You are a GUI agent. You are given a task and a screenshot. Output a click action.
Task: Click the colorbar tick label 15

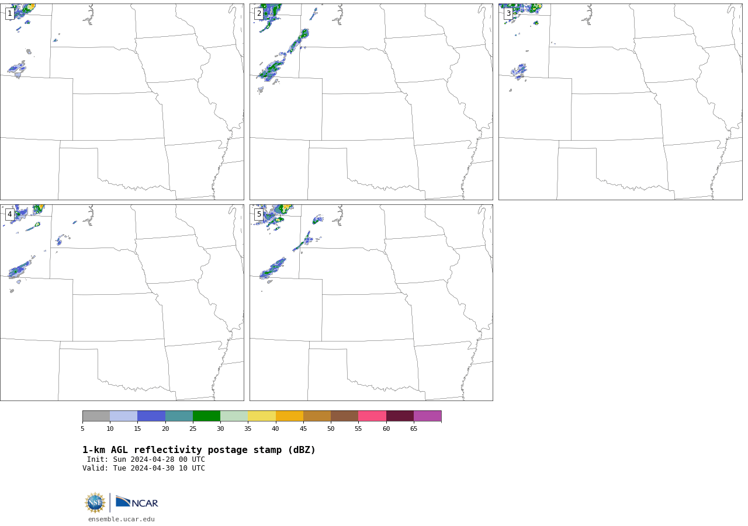pyautogui.click(x=137, y=429)
